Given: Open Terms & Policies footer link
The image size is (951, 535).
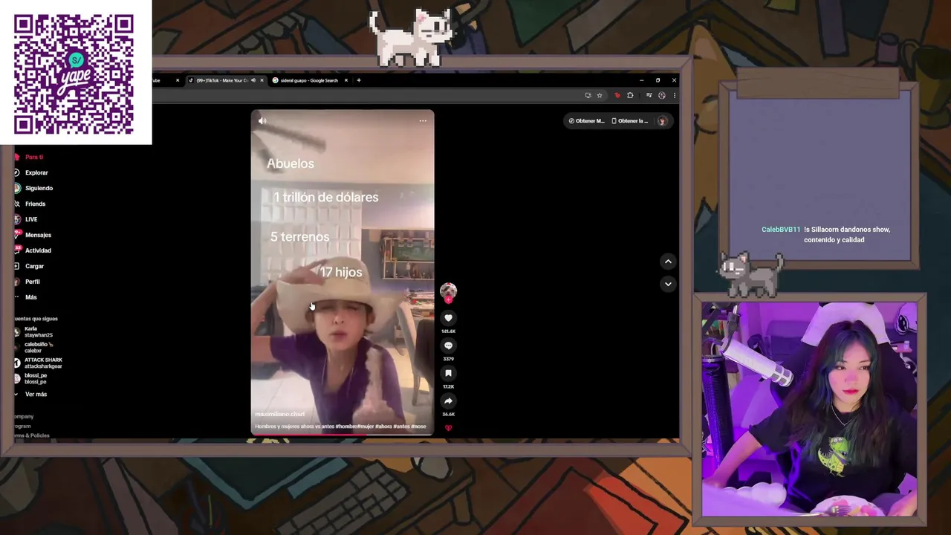Looking at the screenshot, I should pos(31,435).
